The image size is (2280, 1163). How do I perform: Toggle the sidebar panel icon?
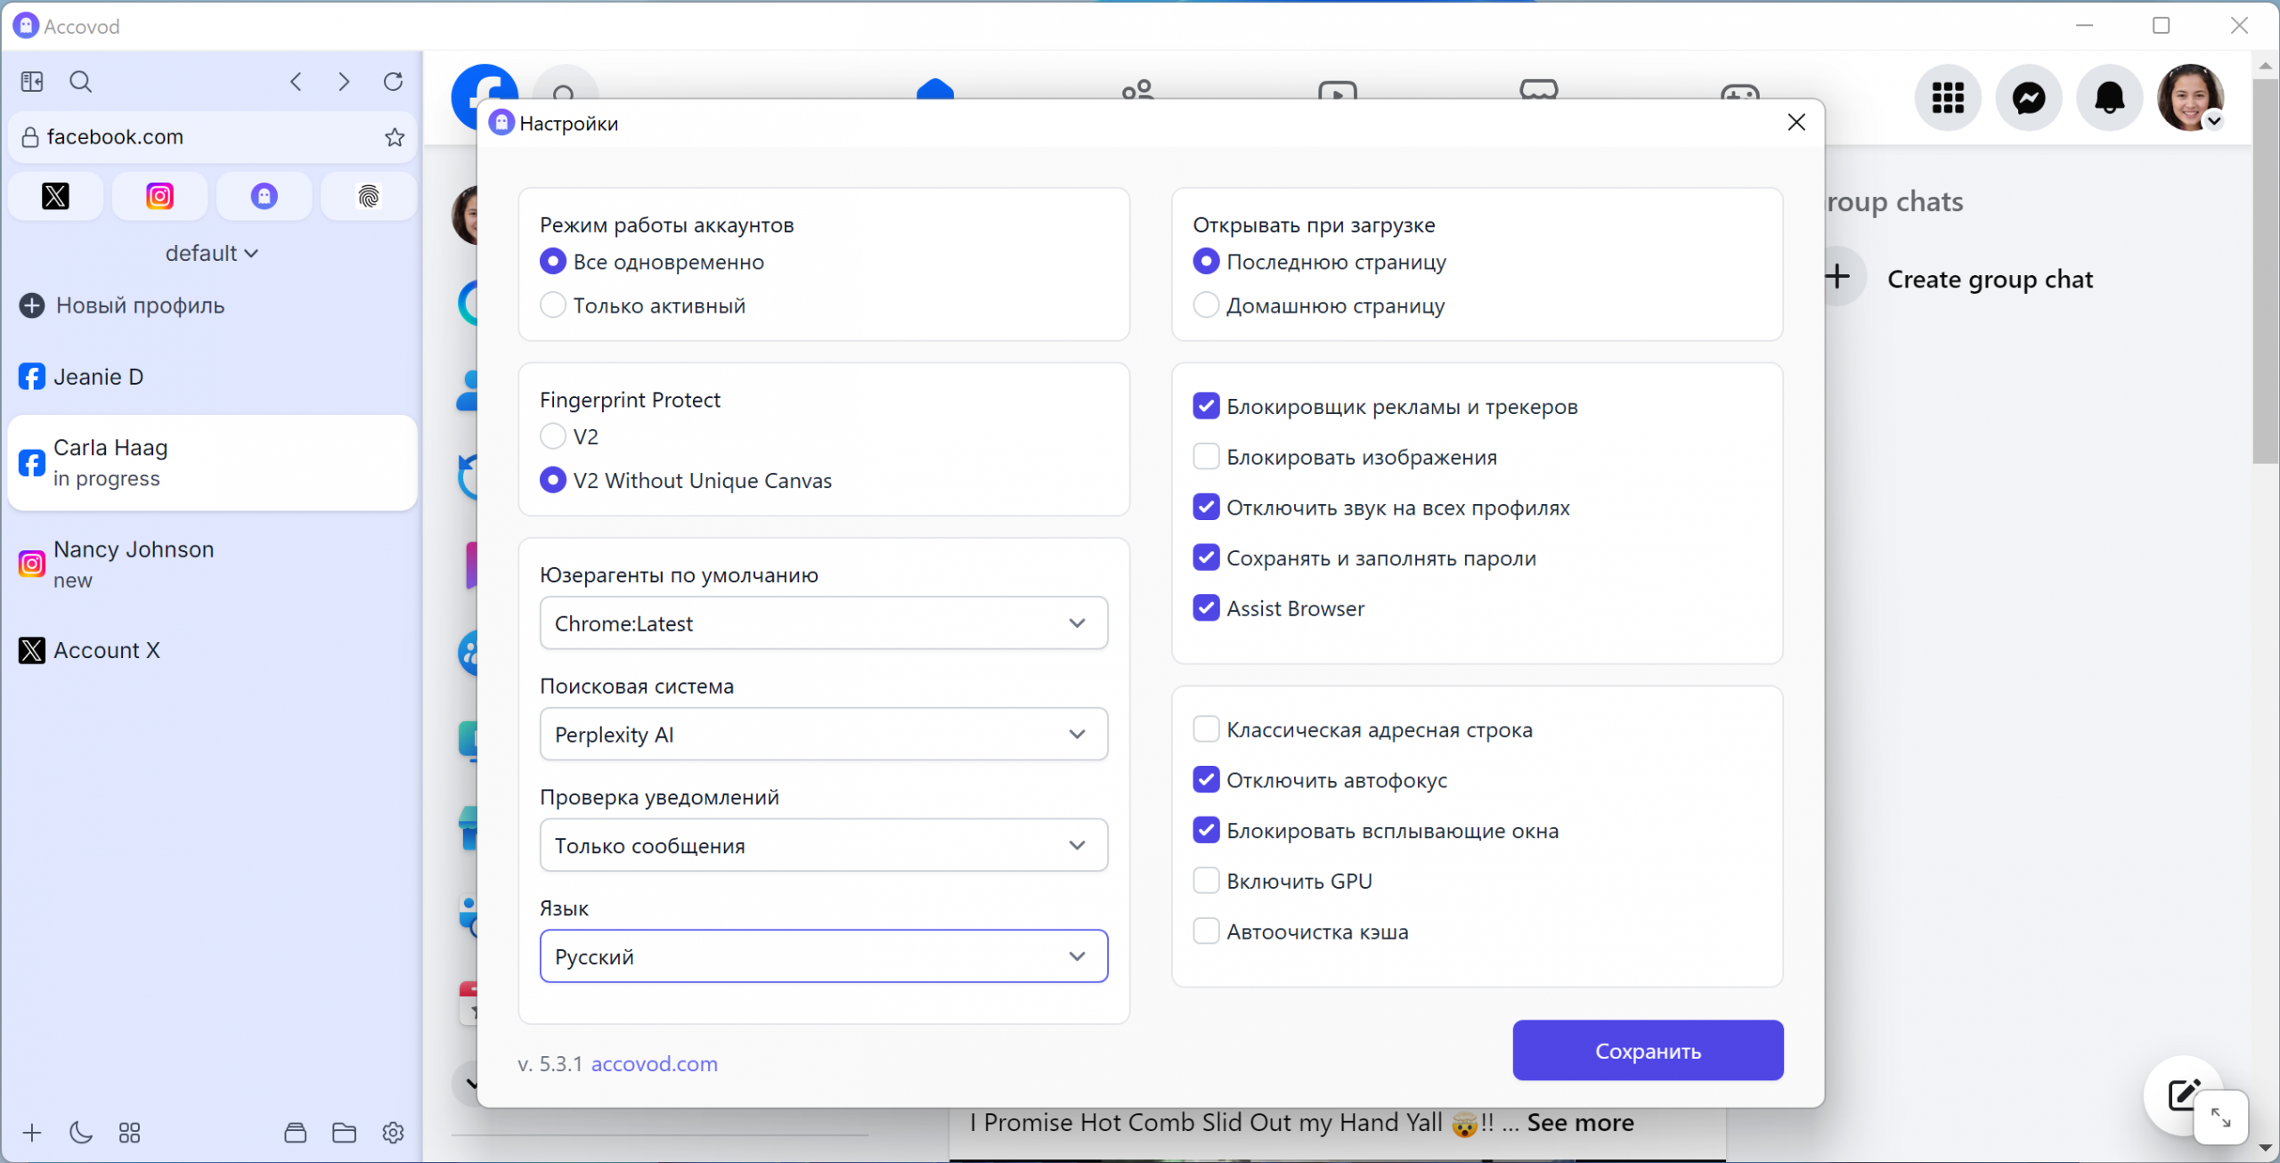tap(32, 82)
